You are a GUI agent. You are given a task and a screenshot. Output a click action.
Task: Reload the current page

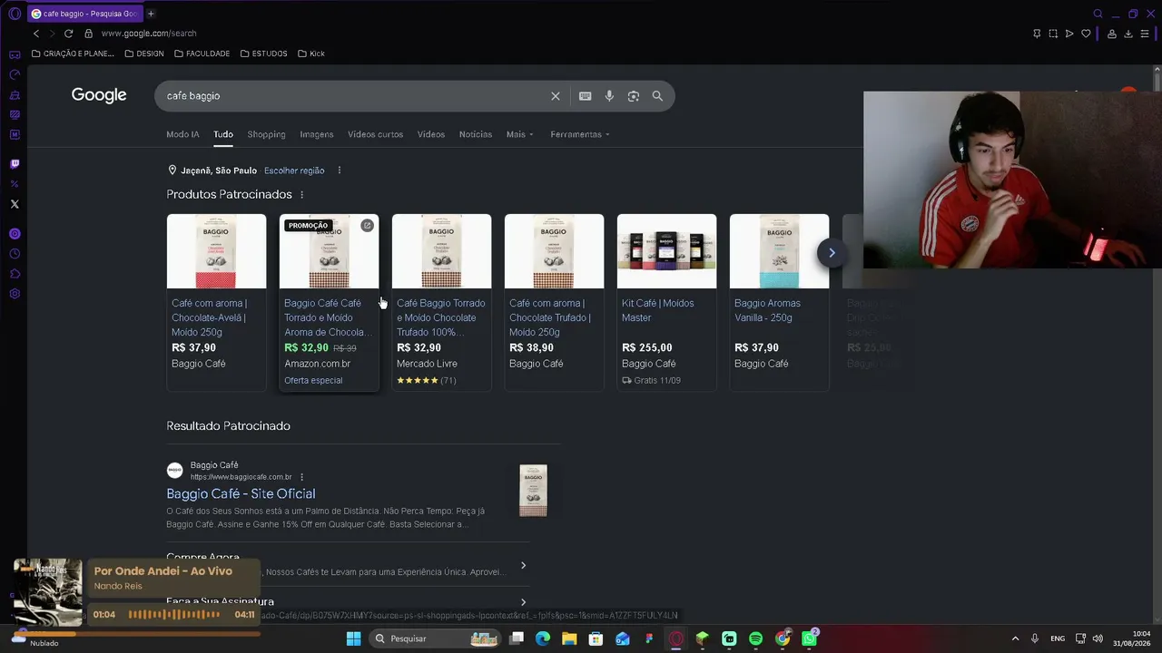pos(68,34)
